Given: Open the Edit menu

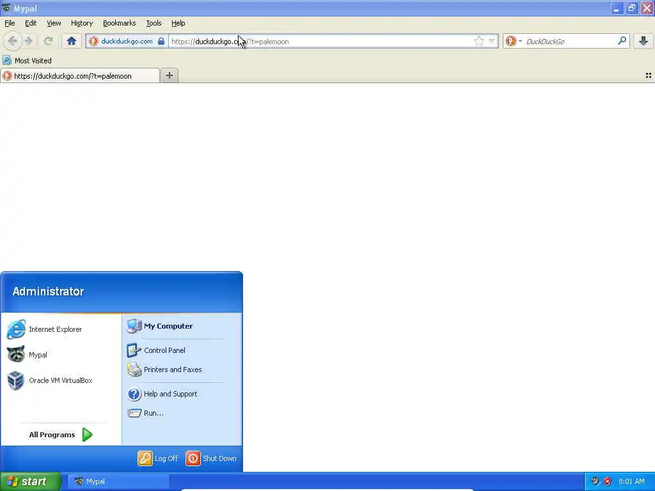Looking at the screenshot, I should 31,23.
